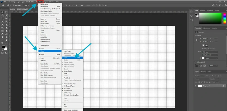227x111 pixels.
Task: Click the Home icon in options bar
Action: (2, 5)
